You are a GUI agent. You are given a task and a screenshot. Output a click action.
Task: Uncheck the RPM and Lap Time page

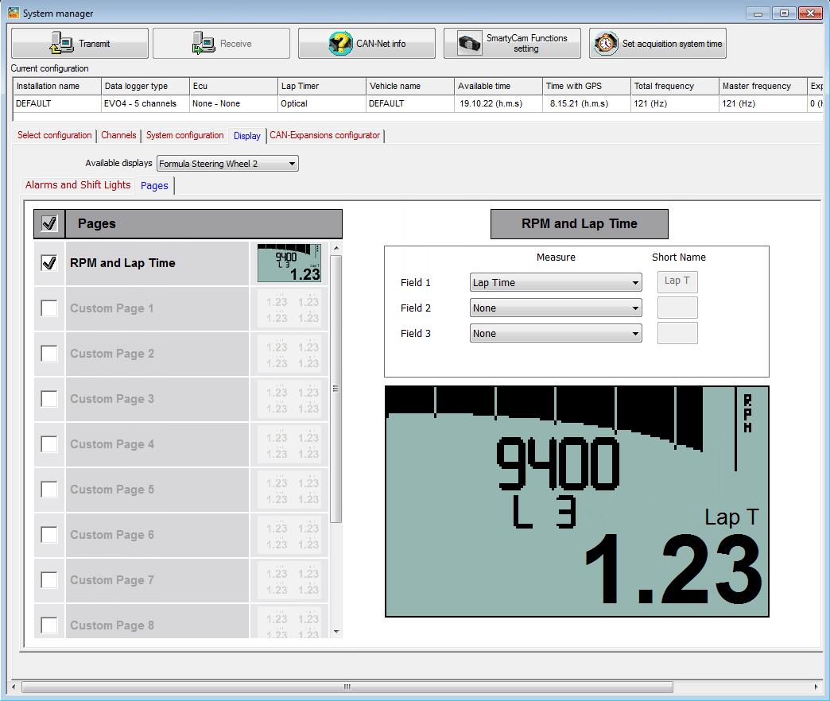[x=49, y=262]
